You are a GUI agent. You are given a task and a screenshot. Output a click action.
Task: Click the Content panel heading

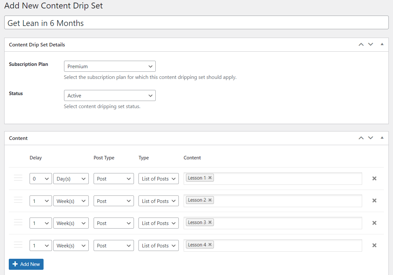(18, 138)
